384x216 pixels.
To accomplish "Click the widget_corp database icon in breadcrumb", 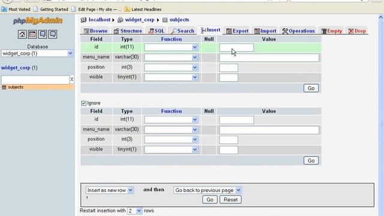I will coord(120,20).
